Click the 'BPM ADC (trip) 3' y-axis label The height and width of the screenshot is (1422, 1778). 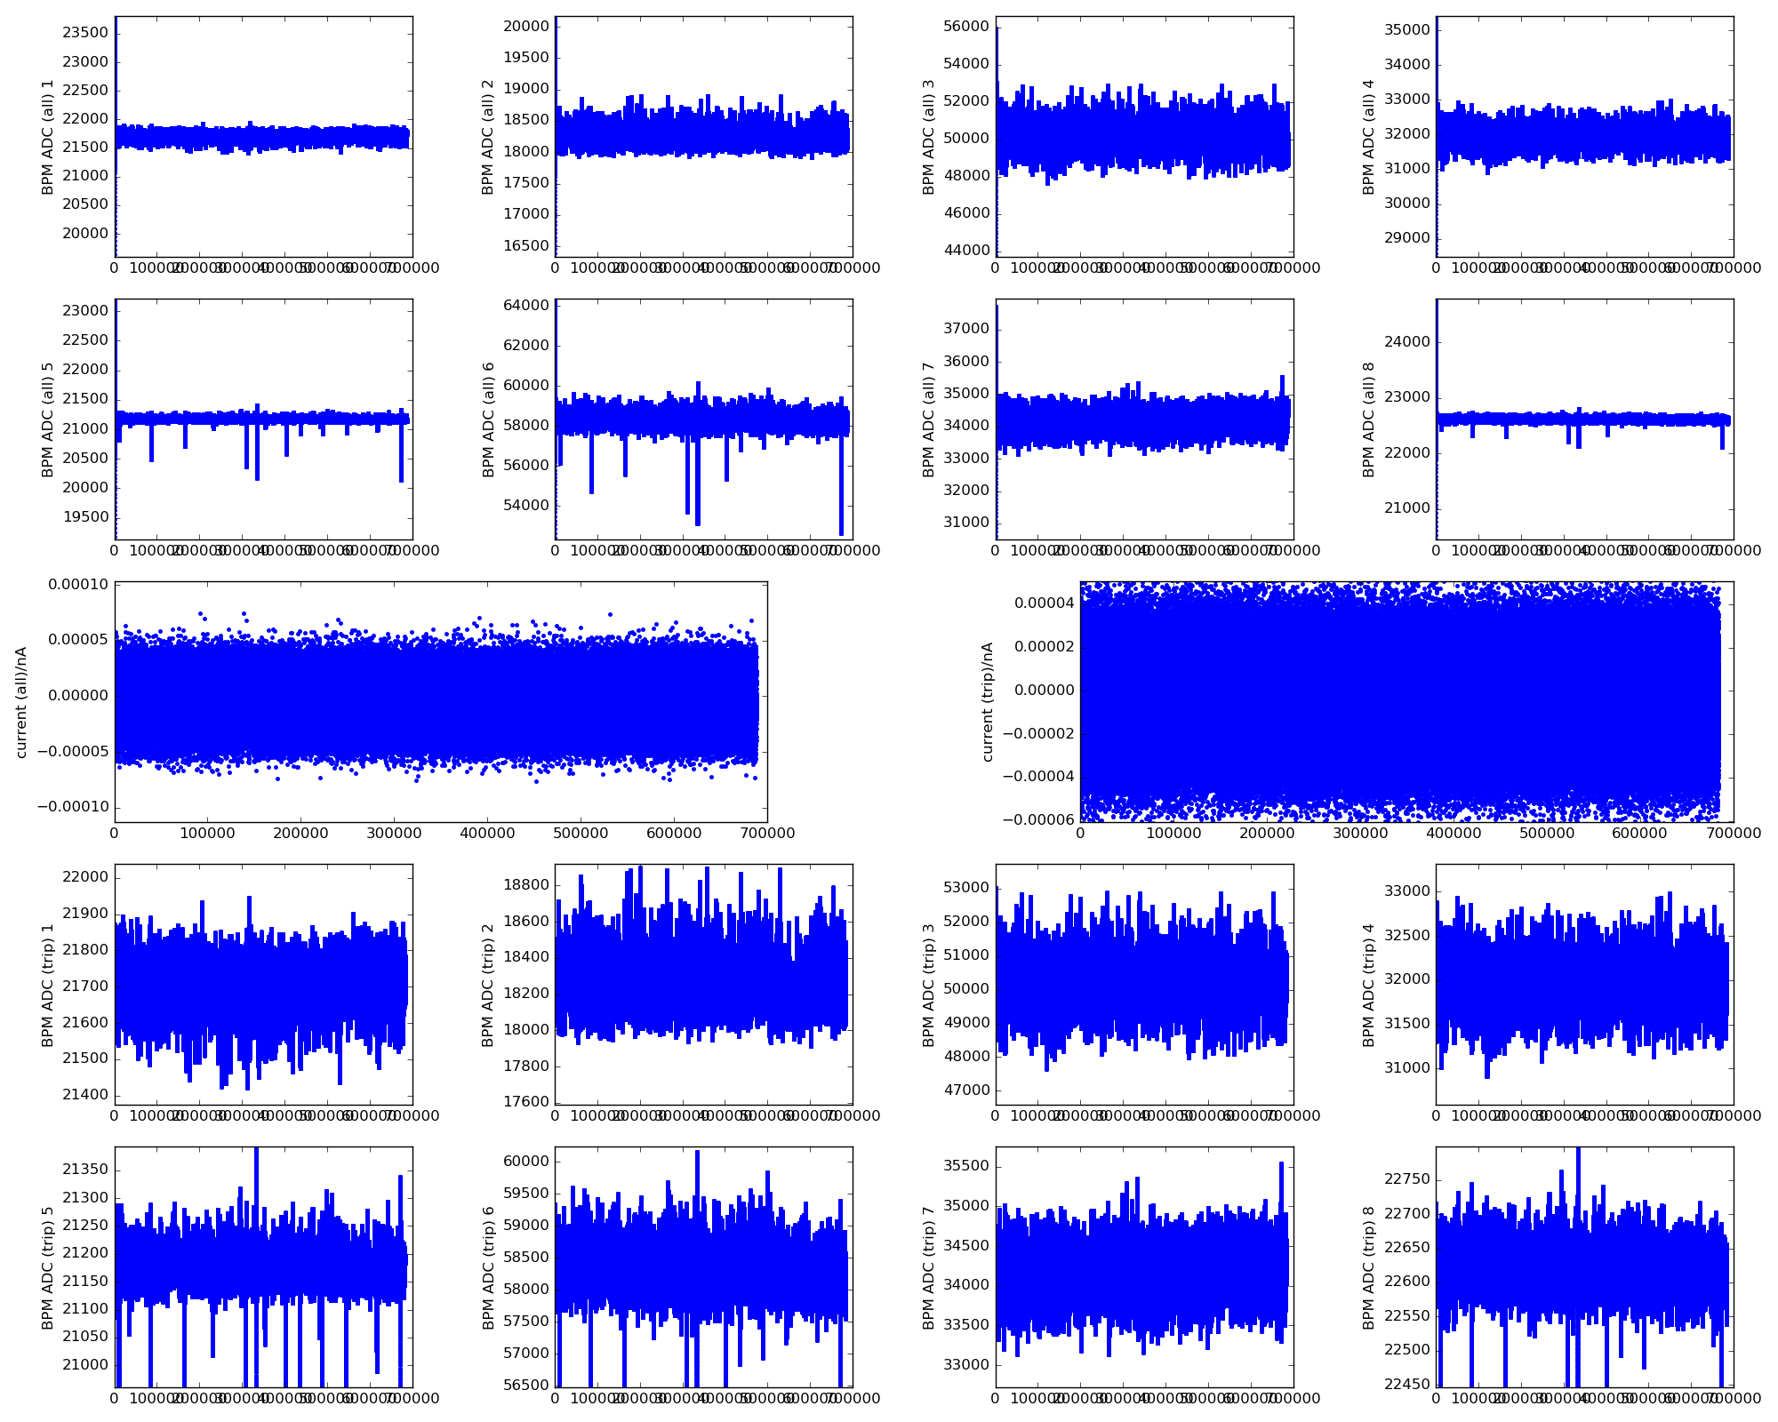(929, 985)
